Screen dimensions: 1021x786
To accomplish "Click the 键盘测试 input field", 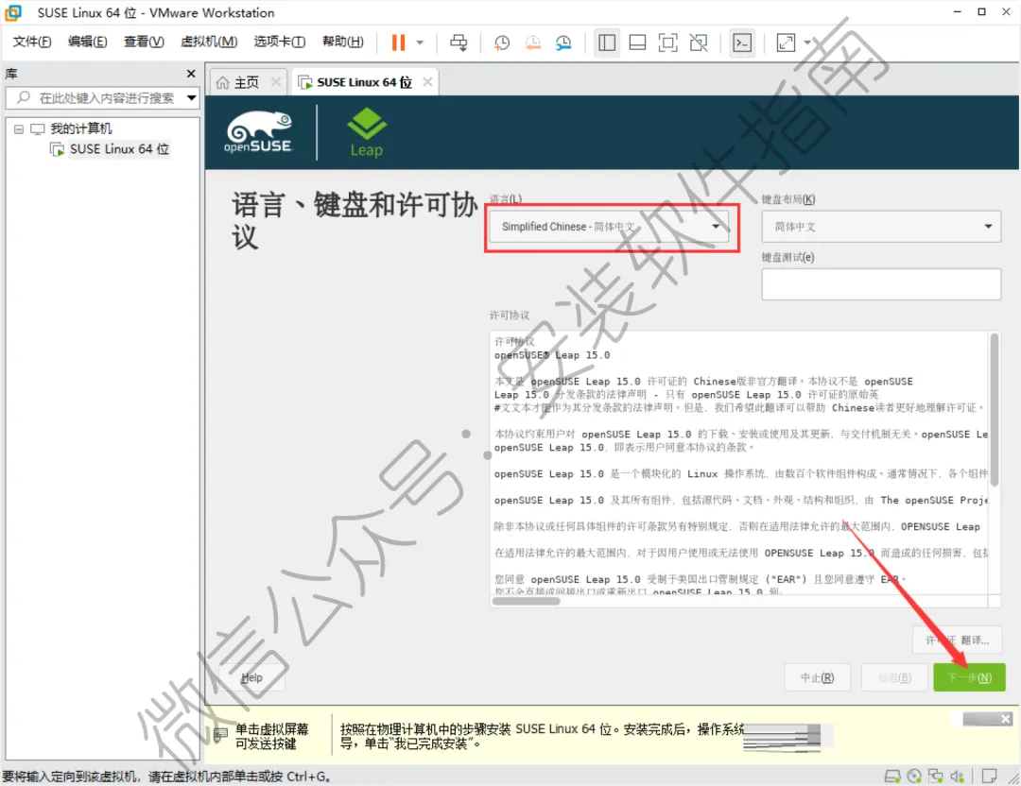I will 881,283.
